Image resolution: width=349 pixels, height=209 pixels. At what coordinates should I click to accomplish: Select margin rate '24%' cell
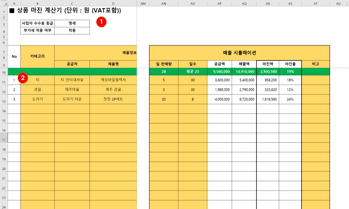(290, 99)
